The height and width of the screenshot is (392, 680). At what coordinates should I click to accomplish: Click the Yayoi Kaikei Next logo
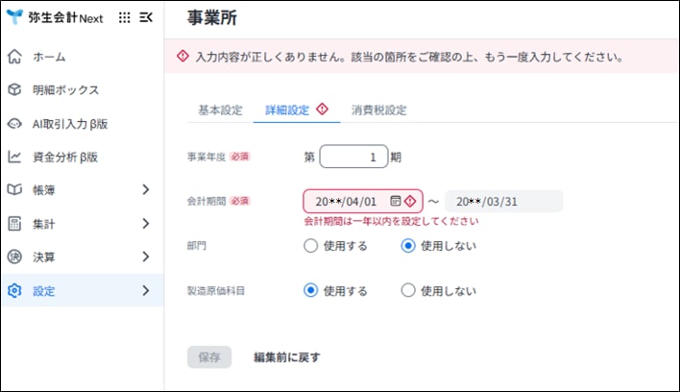pos(55,18)
